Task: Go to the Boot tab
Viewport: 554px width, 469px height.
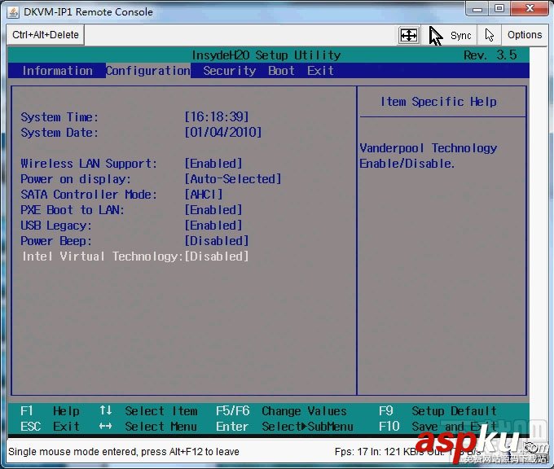Action: tap(281, 71)
